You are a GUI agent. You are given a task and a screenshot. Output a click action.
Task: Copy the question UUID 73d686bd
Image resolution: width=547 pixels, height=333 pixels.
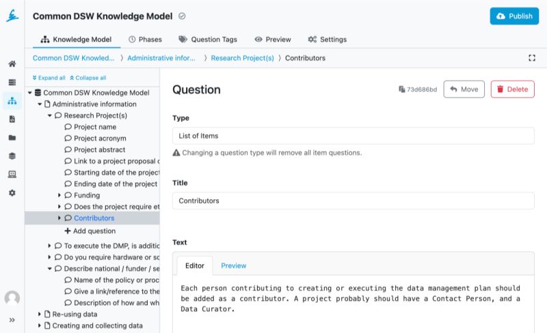click(x=417, y=89)
